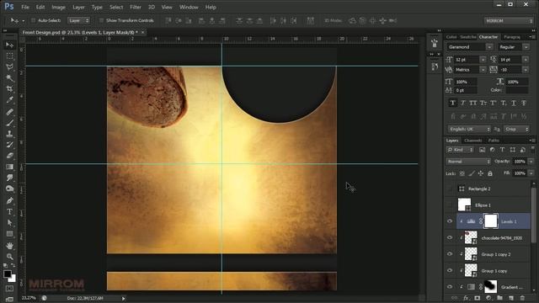Hide the Group 1 copy 2 layer

pos(450,254)
